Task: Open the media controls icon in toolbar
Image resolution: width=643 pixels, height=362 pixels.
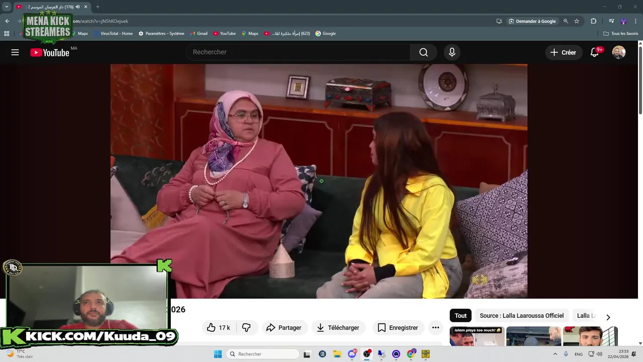Action: [611, 21]
